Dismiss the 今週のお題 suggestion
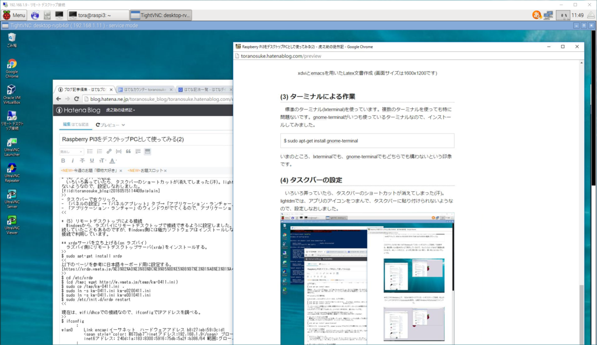 121,171
